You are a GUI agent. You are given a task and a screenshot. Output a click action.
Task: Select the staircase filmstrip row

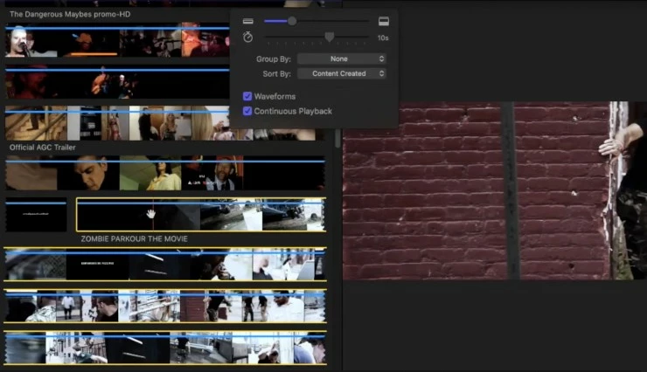click(117, 123)
